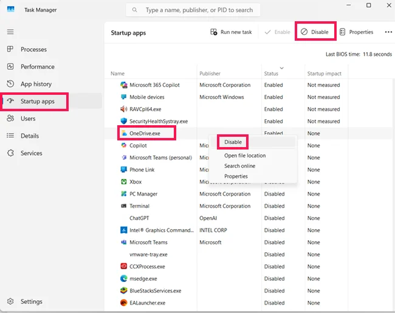Select Intel Graphics Command icon

coord(124,230)
